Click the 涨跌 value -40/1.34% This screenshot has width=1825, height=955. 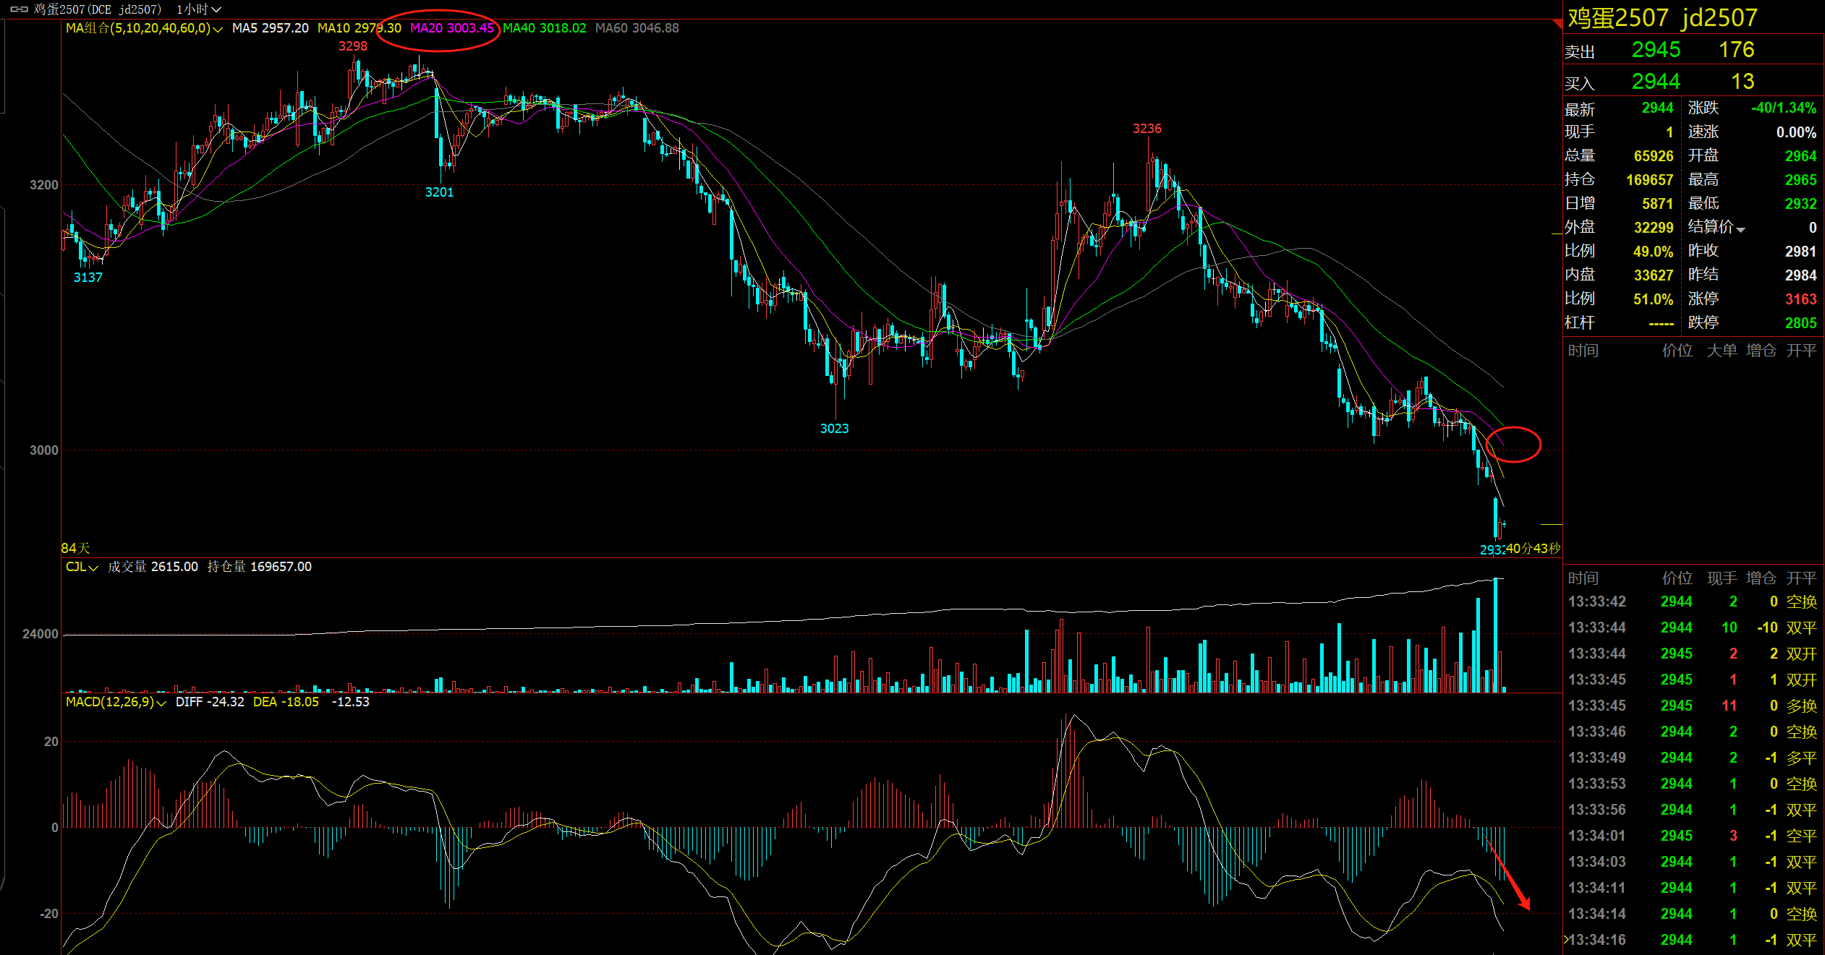(1783, 108)
